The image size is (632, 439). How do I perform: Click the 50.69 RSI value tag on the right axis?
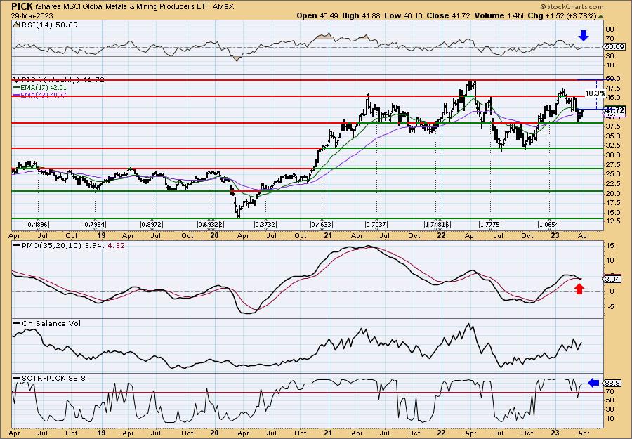pyautogui.click(x=613, y=47)
